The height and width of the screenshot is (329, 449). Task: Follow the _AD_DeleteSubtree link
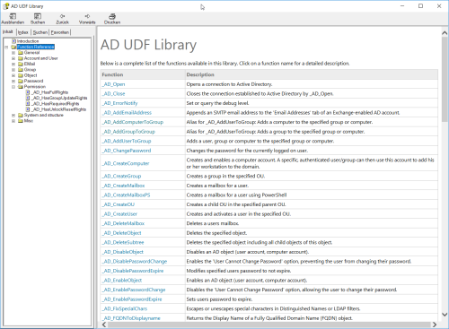coord(123,242)
